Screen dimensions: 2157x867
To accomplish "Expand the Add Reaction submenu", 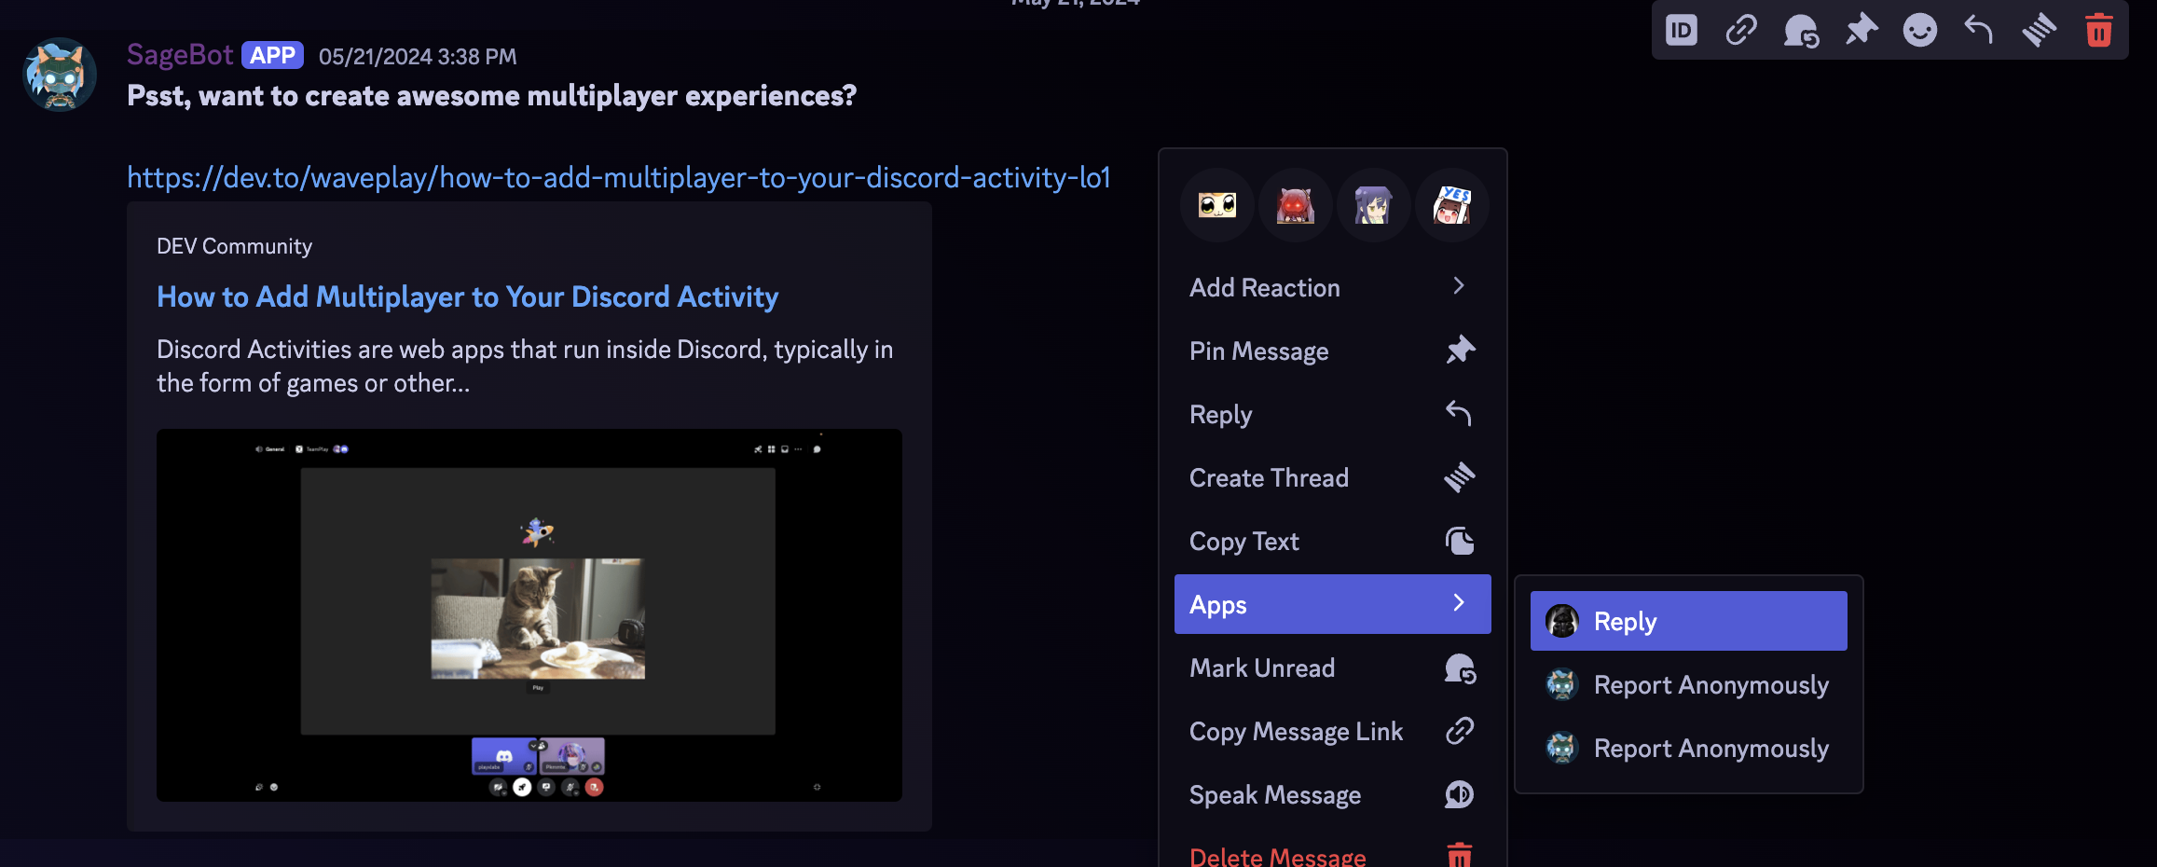I will click(1333, 287).
